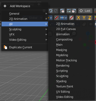Expand the General workspace submenu
Image resolution: width=96 pixels, height=101 pixels.
pos(25,14)
